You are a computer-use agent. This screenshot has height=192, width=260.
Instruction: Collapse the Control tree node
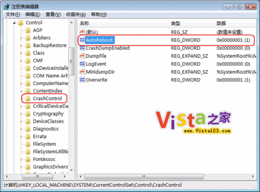(x=14, y=23)
